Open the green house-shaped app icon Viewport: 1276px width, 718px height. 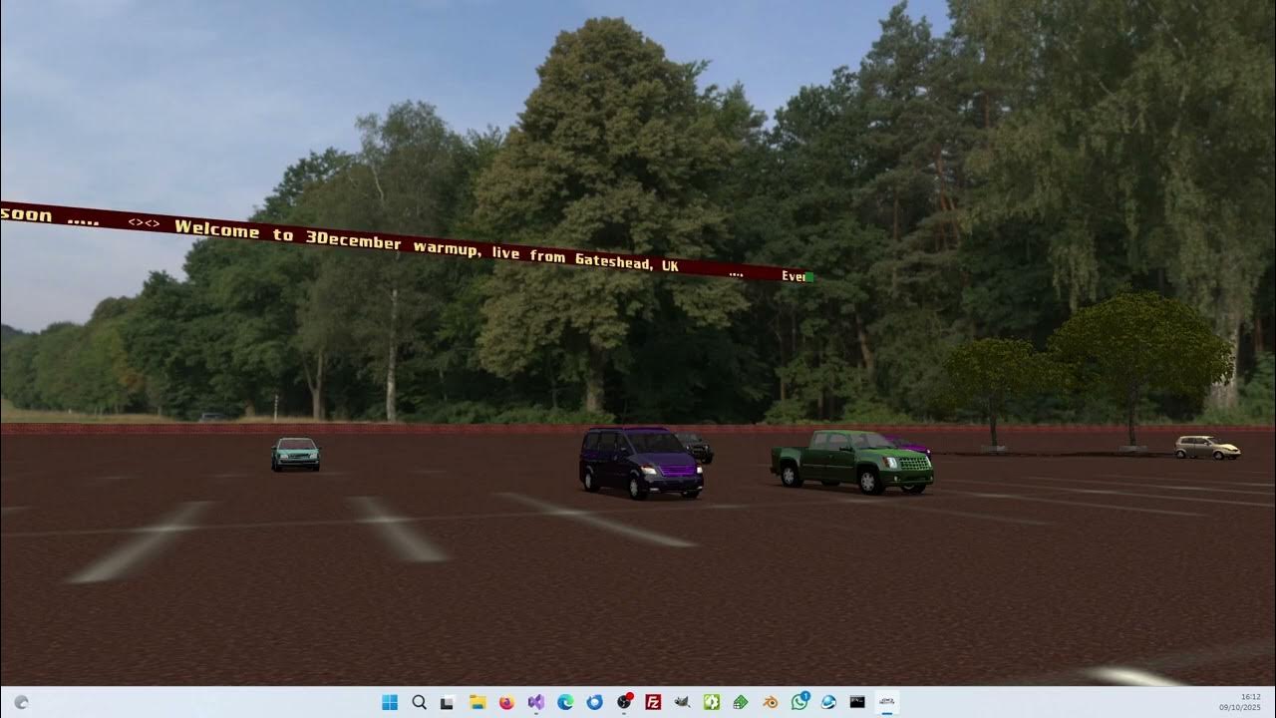coord(741,702)
